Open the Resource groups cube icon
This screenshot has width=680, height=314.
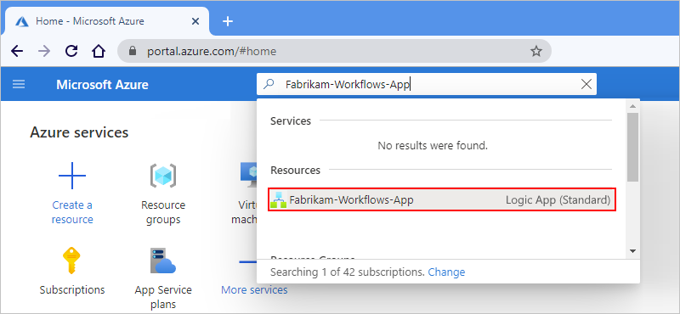(162, 176)
